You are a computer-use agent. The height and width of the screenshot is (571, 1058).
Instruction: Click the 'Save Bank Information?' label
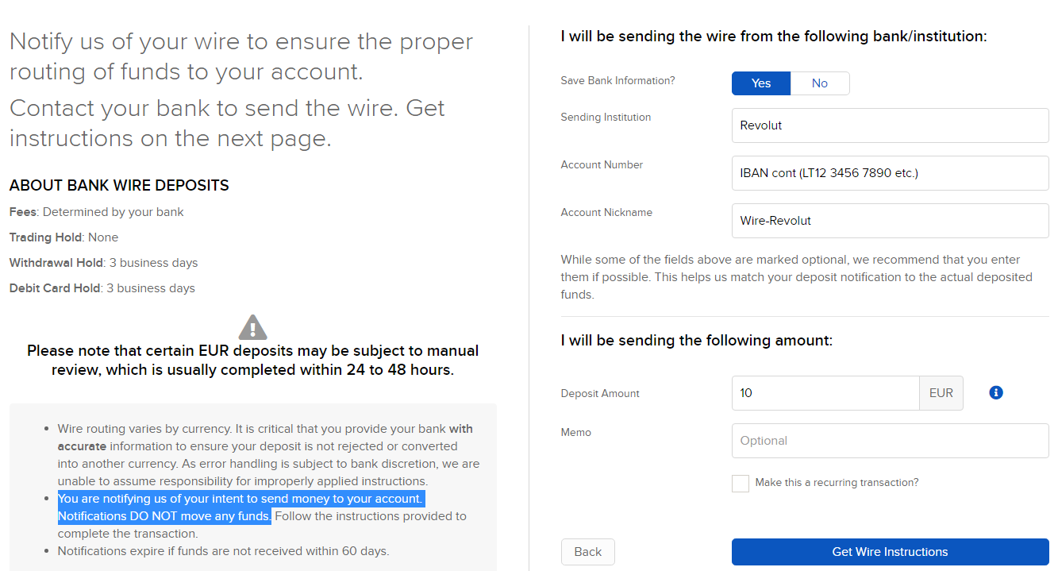click(x=617, y=80)
